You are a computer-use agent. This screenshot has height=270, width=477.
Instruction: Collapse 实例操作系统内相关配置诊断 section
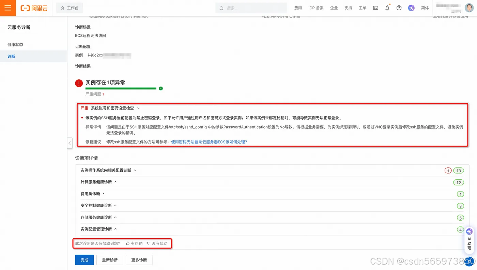pyautogui.click(x=135, y=170)
